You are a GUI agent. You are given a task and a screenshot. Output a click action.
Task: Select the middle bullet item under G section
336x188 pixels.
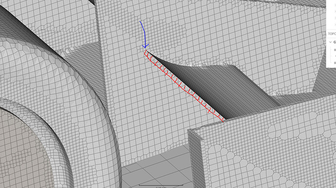click(336, 56)
